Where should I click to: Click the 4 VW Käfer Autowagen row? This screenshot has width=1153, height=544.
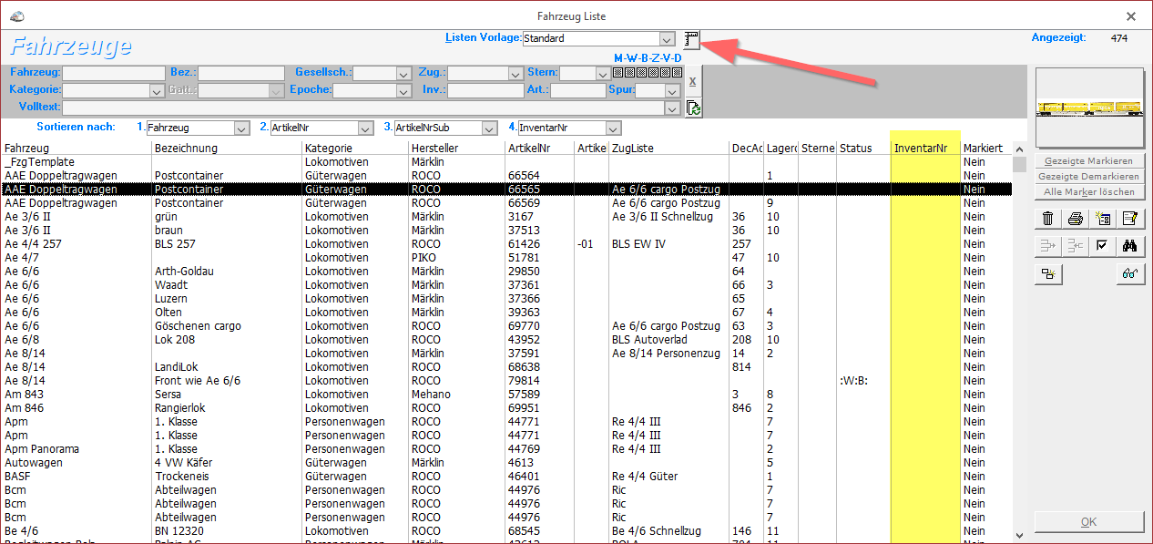[x=505, y=463]
